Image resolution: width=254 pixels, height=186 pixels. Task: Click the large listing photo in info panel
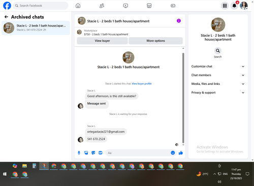pos(218,25)
